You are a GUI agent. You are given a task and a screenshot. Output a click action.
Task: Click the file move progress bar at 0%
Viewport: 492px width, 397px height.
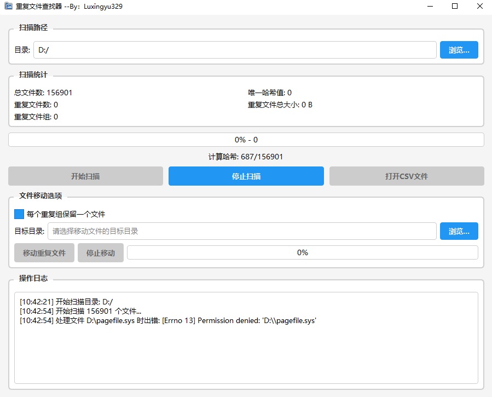tap(302, 252)
